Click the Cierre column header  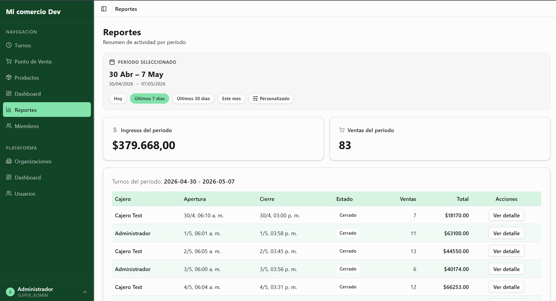[267, 199]
